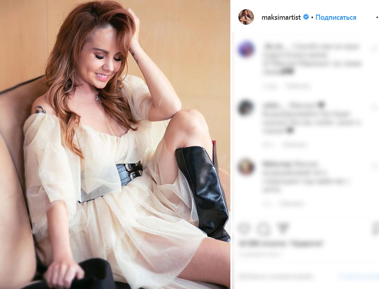Open the comment bubble icon below post
379x289 pixels.
coord(263,228)
